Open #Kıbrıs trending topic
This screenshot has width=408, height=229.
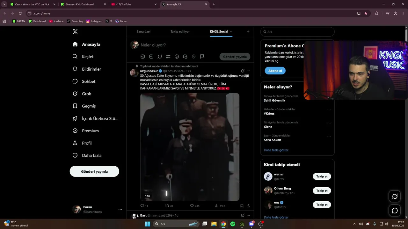click(269, 114)
